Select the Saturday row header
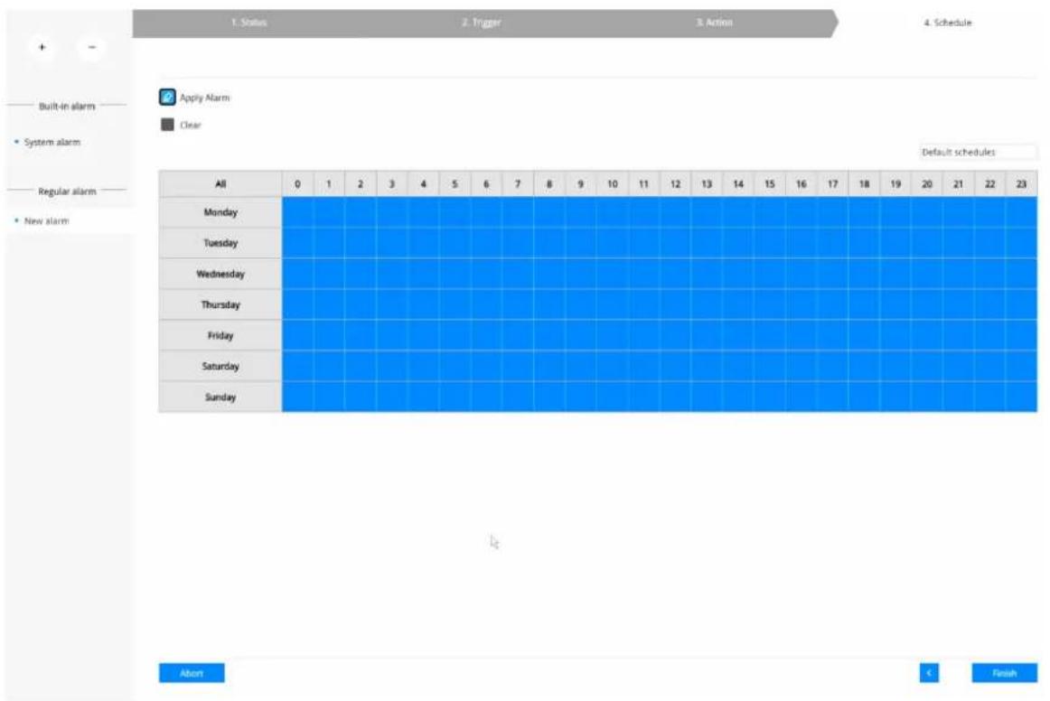Image resolution: width=1050 pixels, height=701 pixels. pos(220,366)
